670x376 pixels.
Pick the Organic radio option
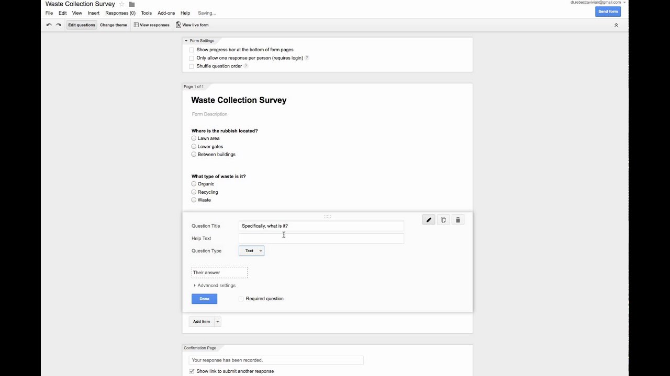(x=194, y=184)
